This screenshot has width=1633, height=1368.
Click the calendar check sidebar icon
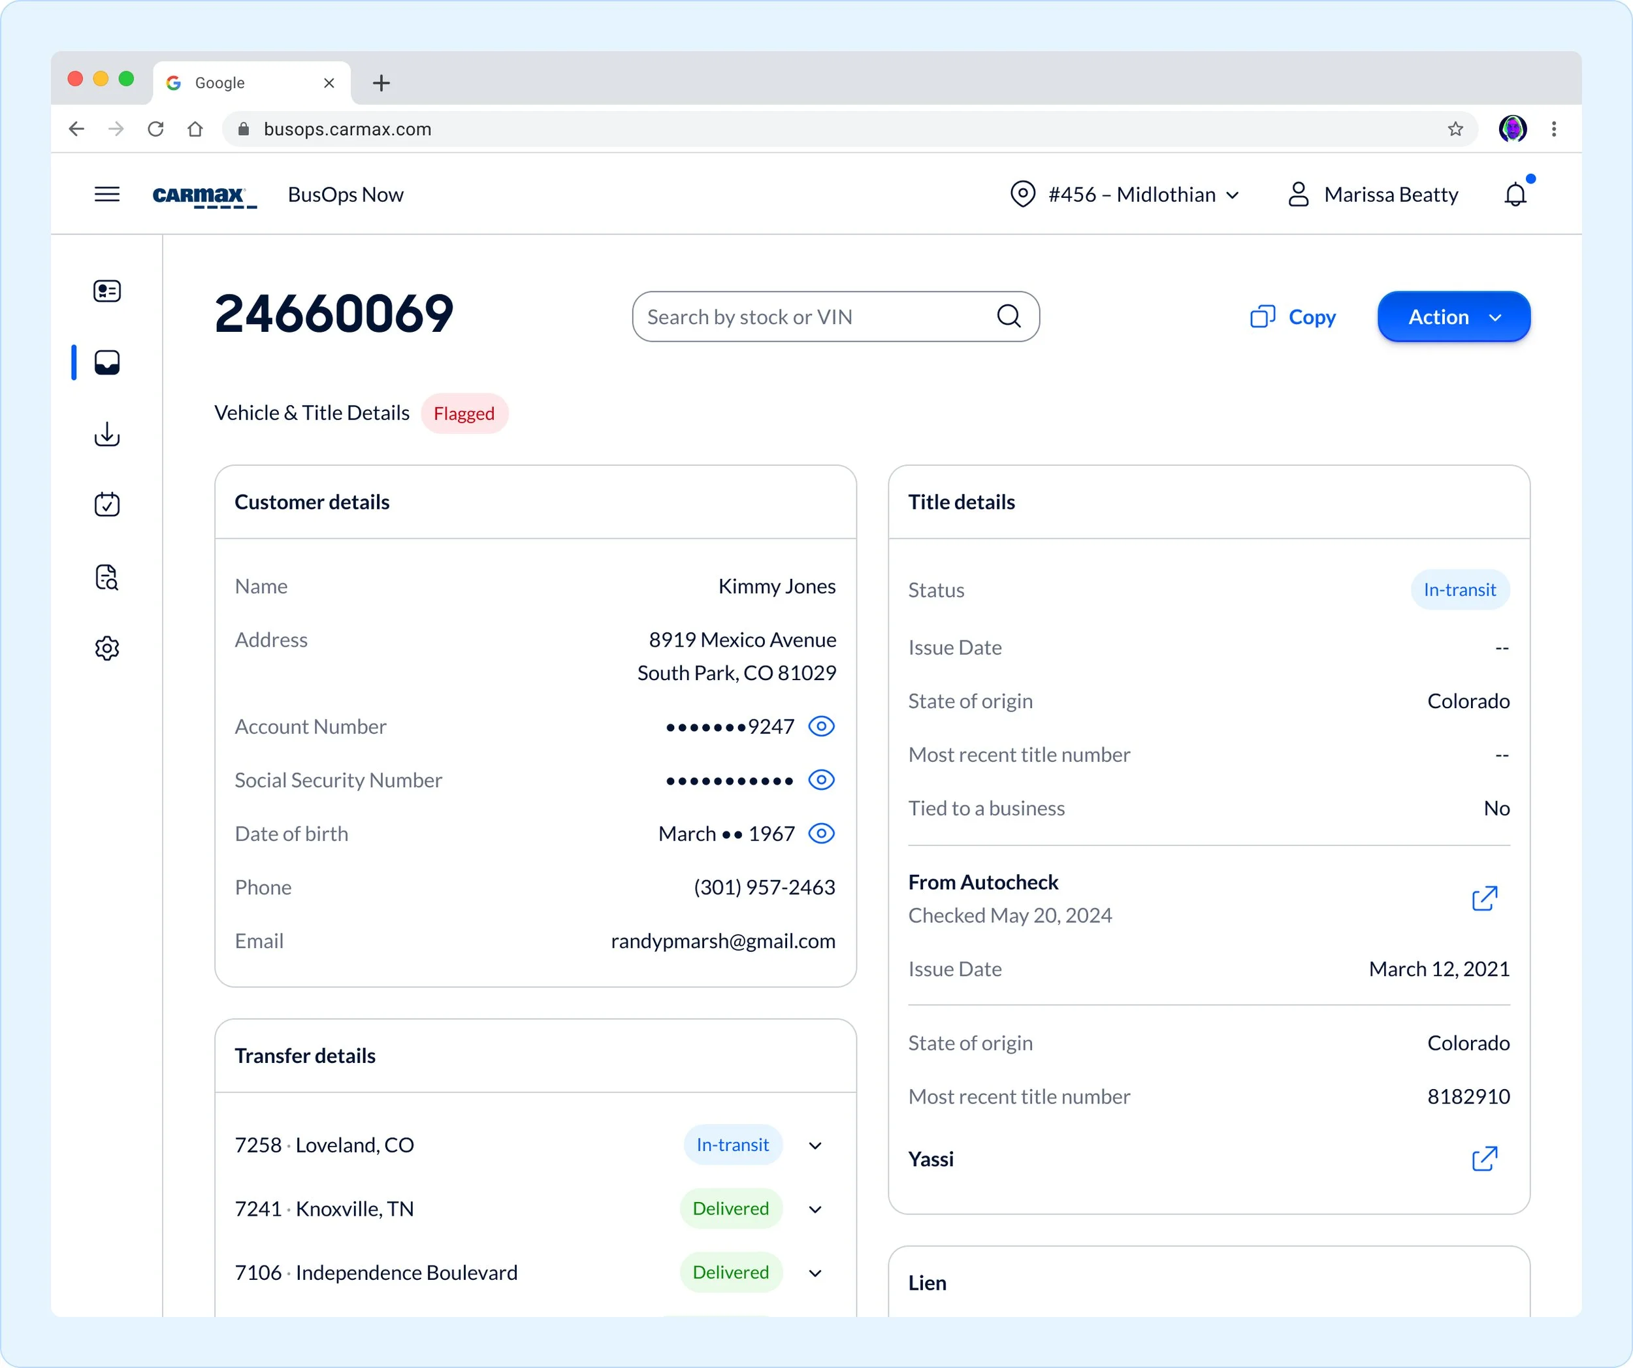(x=106, y=505)
